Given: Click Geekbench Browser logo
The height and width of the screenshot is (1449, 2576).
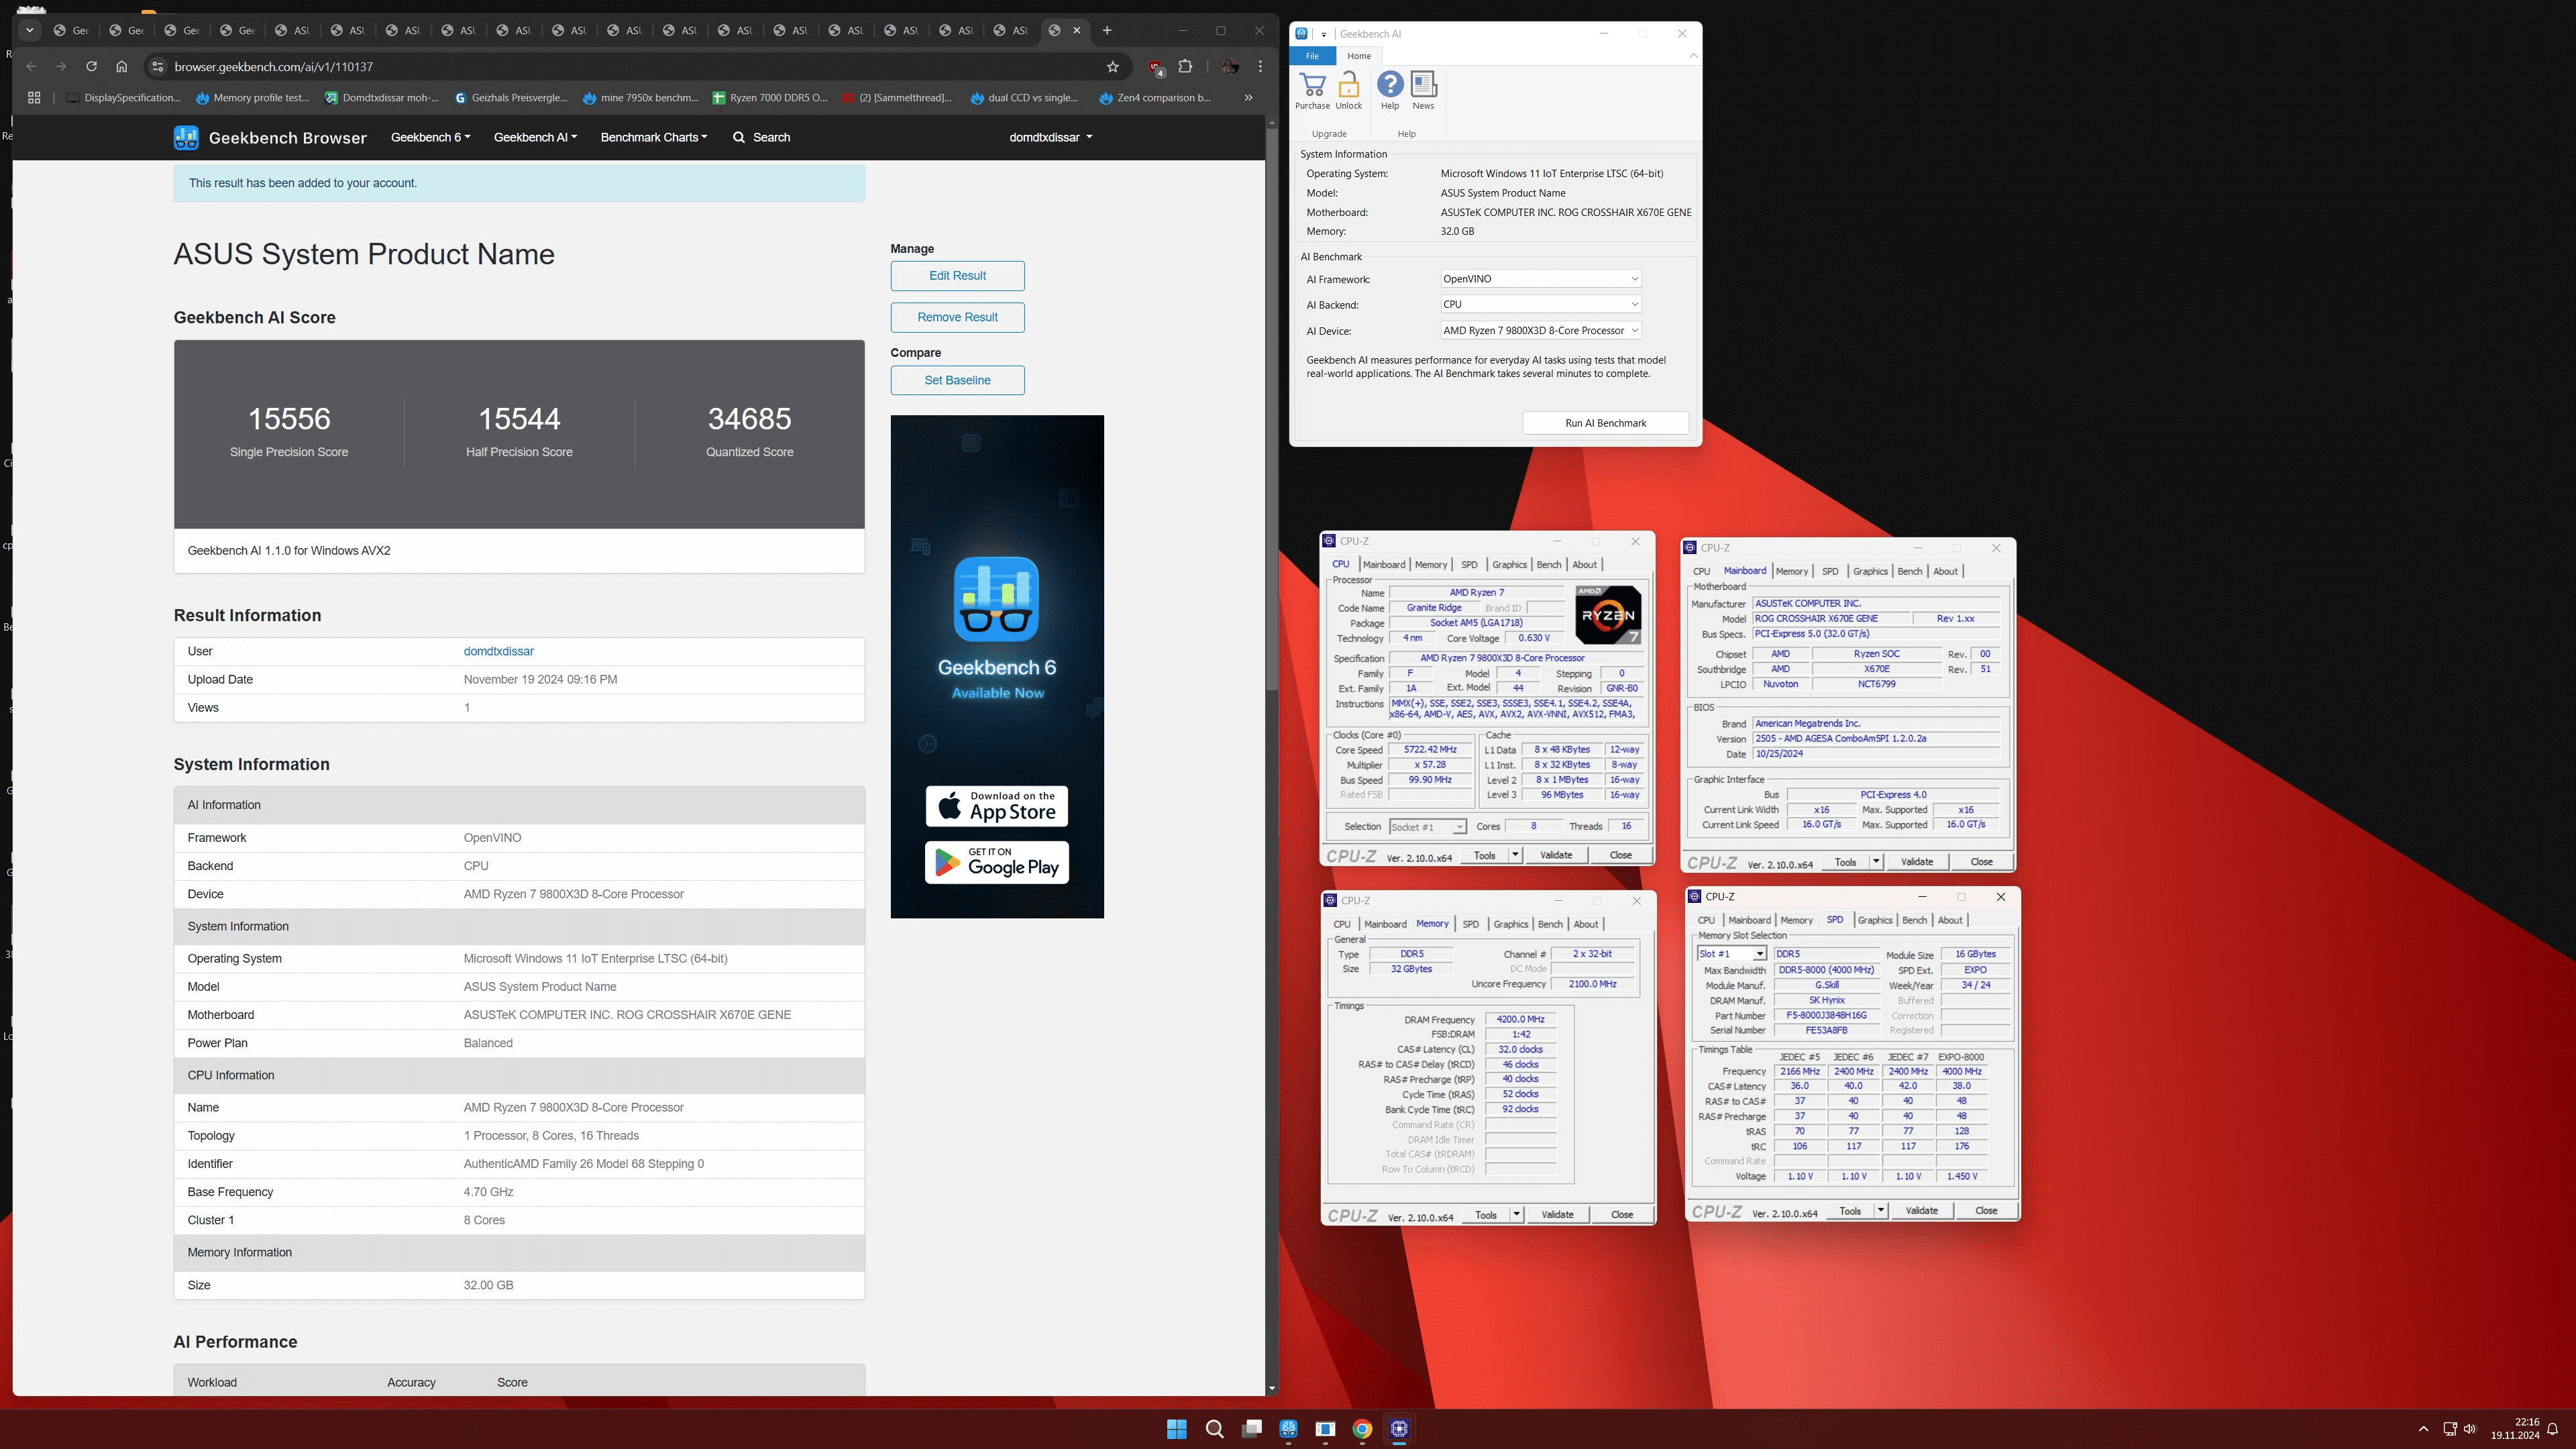Looking at the screenshot, I should coord(270,138).
